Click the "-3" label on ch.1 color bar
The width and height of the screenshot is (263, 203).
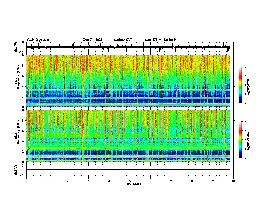[x=245, y=67]
